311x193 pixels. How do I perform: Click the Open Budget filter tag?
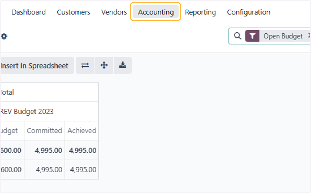283,36
